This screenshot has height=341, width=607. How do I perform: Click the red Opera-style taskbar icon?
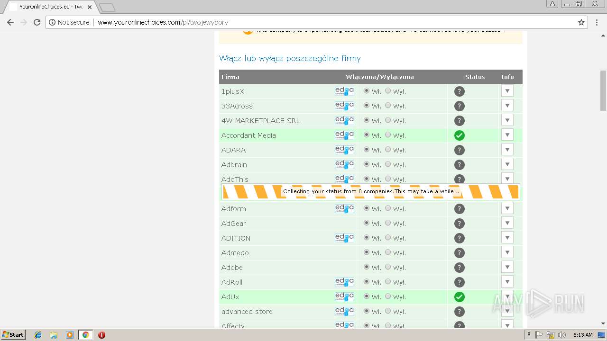click(101, 335)
